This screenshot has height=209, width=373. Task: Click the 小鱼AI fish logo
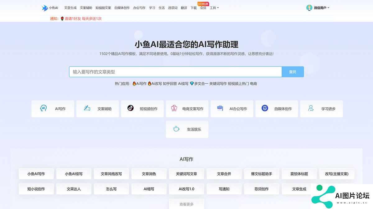click(45, 8)
